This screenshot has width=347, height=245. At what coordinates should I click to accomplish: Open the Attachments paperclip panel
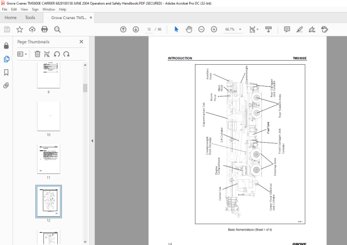6,86
